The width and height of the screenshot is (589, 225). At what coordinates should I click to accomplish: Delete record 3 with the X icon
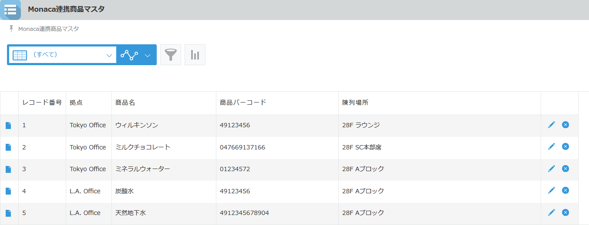click(565, 169)
